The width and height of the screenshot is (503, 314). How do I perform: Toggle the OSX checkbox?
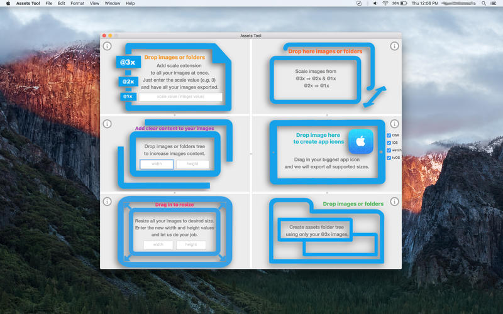[389, 135]
